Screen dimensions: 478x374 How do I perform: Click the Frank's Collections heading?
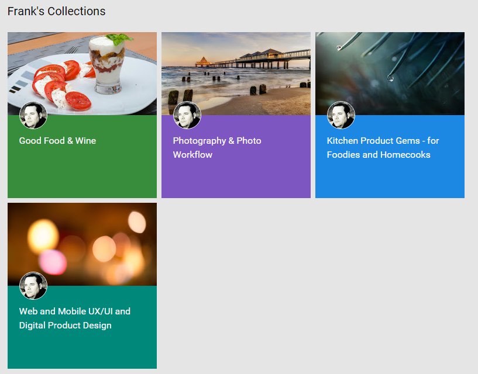tap(56, 11)
